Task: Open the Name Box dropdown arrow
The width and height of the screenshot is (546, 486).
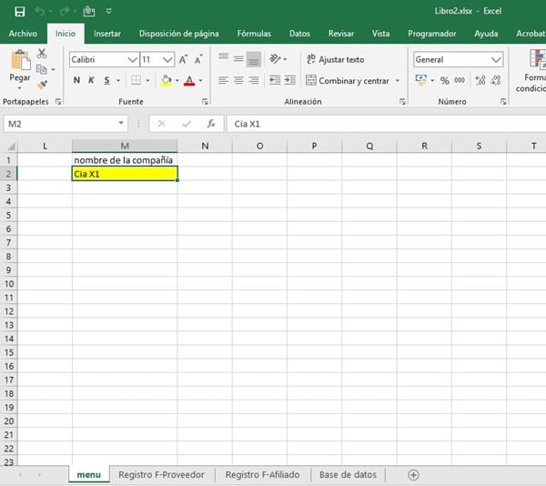Action: point(122,123)
